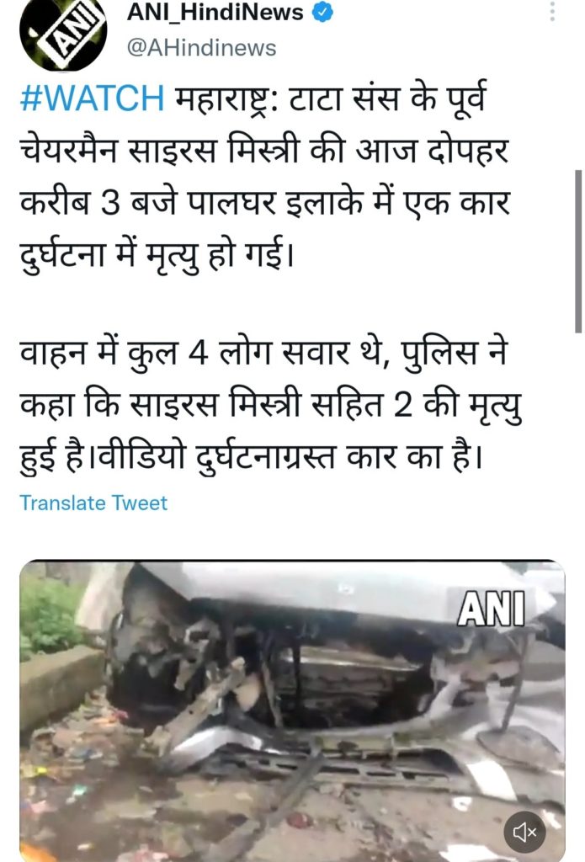Viewport: 585px width, 862px height.
Task: Unmute the video with speaker icon
Action: point(524,833)
